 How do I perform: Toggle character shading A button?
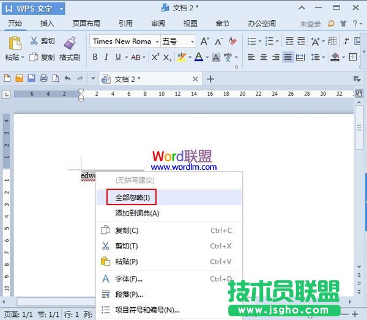coord(216,57)
